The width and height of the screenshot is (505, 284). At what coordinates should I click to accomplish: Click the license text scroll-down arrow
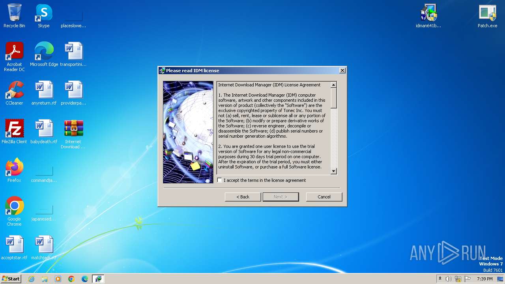[x=334, y=171]
